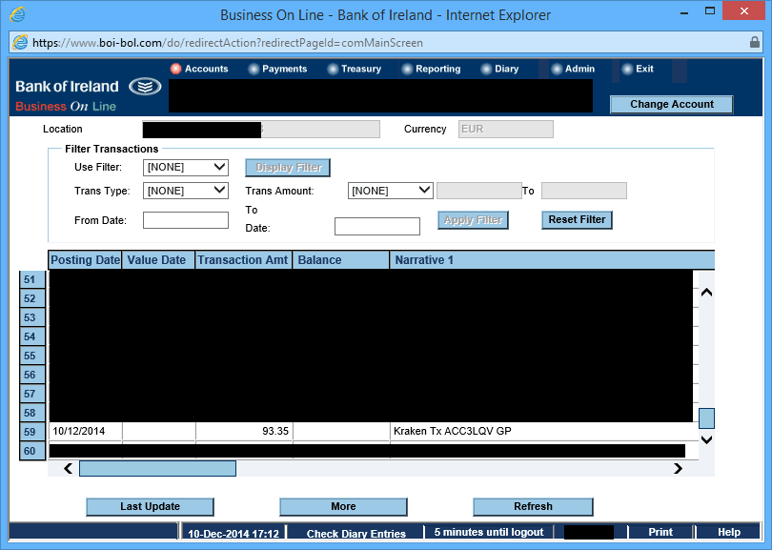This screenshot has height=550, width=772.
Task: Click the horizontal scroll right arrow
Action: click(678, 469)
